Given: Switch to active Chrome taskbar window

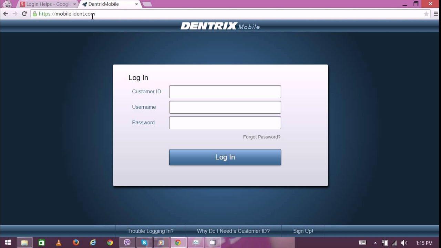Looking at the screenshot, I should pos(178,242).
